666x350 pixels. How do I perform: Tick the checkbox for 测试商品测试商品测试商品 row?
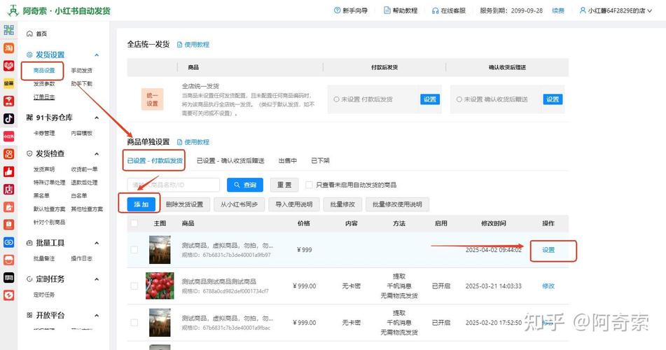tap(134, 286)
